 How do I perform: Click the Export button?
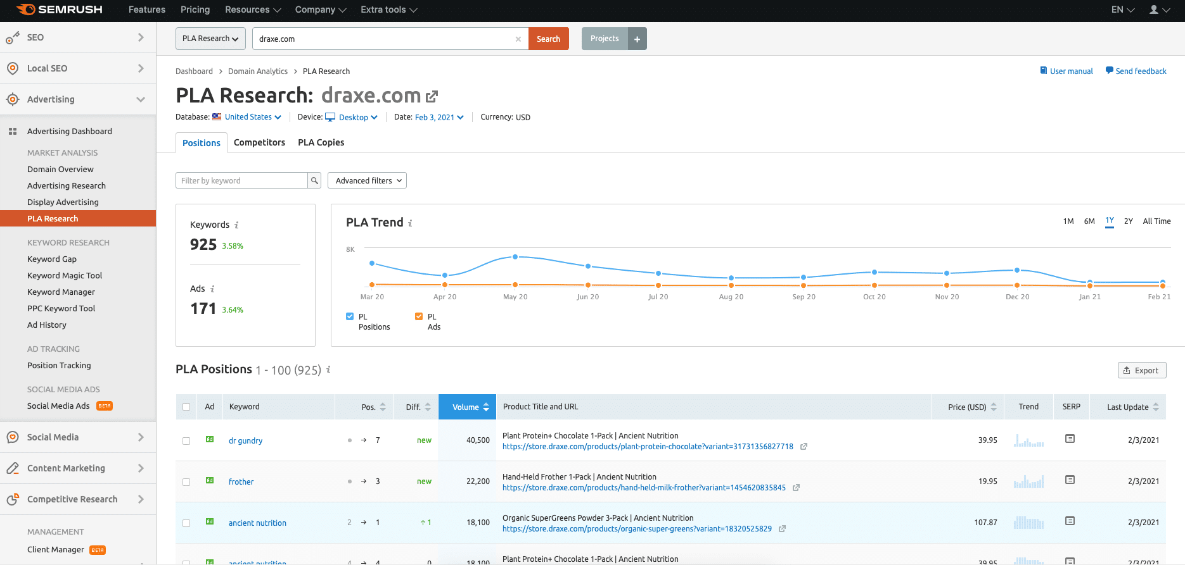click(1142, 370)
